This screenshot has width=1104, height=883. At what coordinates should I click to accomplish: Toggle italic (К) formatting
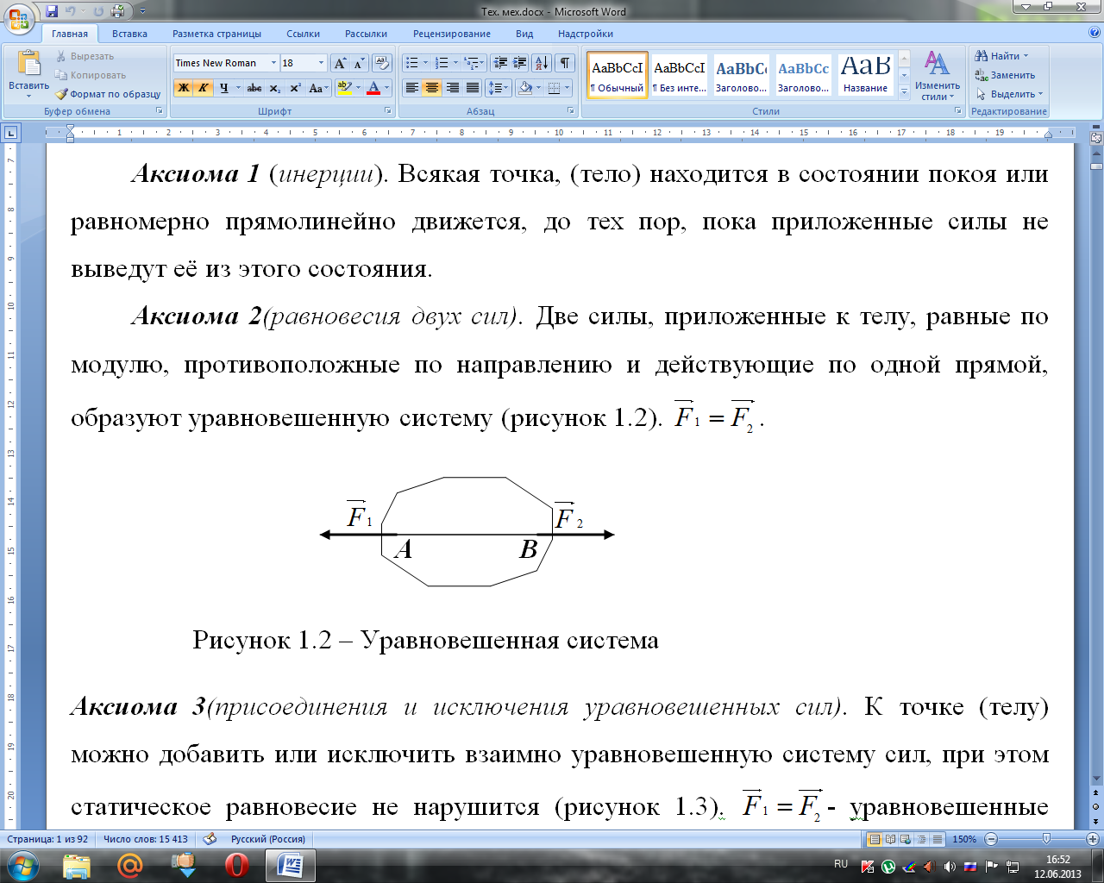[x=204, y=88]
